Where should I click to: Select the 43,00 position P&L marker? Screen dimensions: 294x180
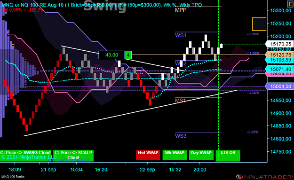[111, 55]
